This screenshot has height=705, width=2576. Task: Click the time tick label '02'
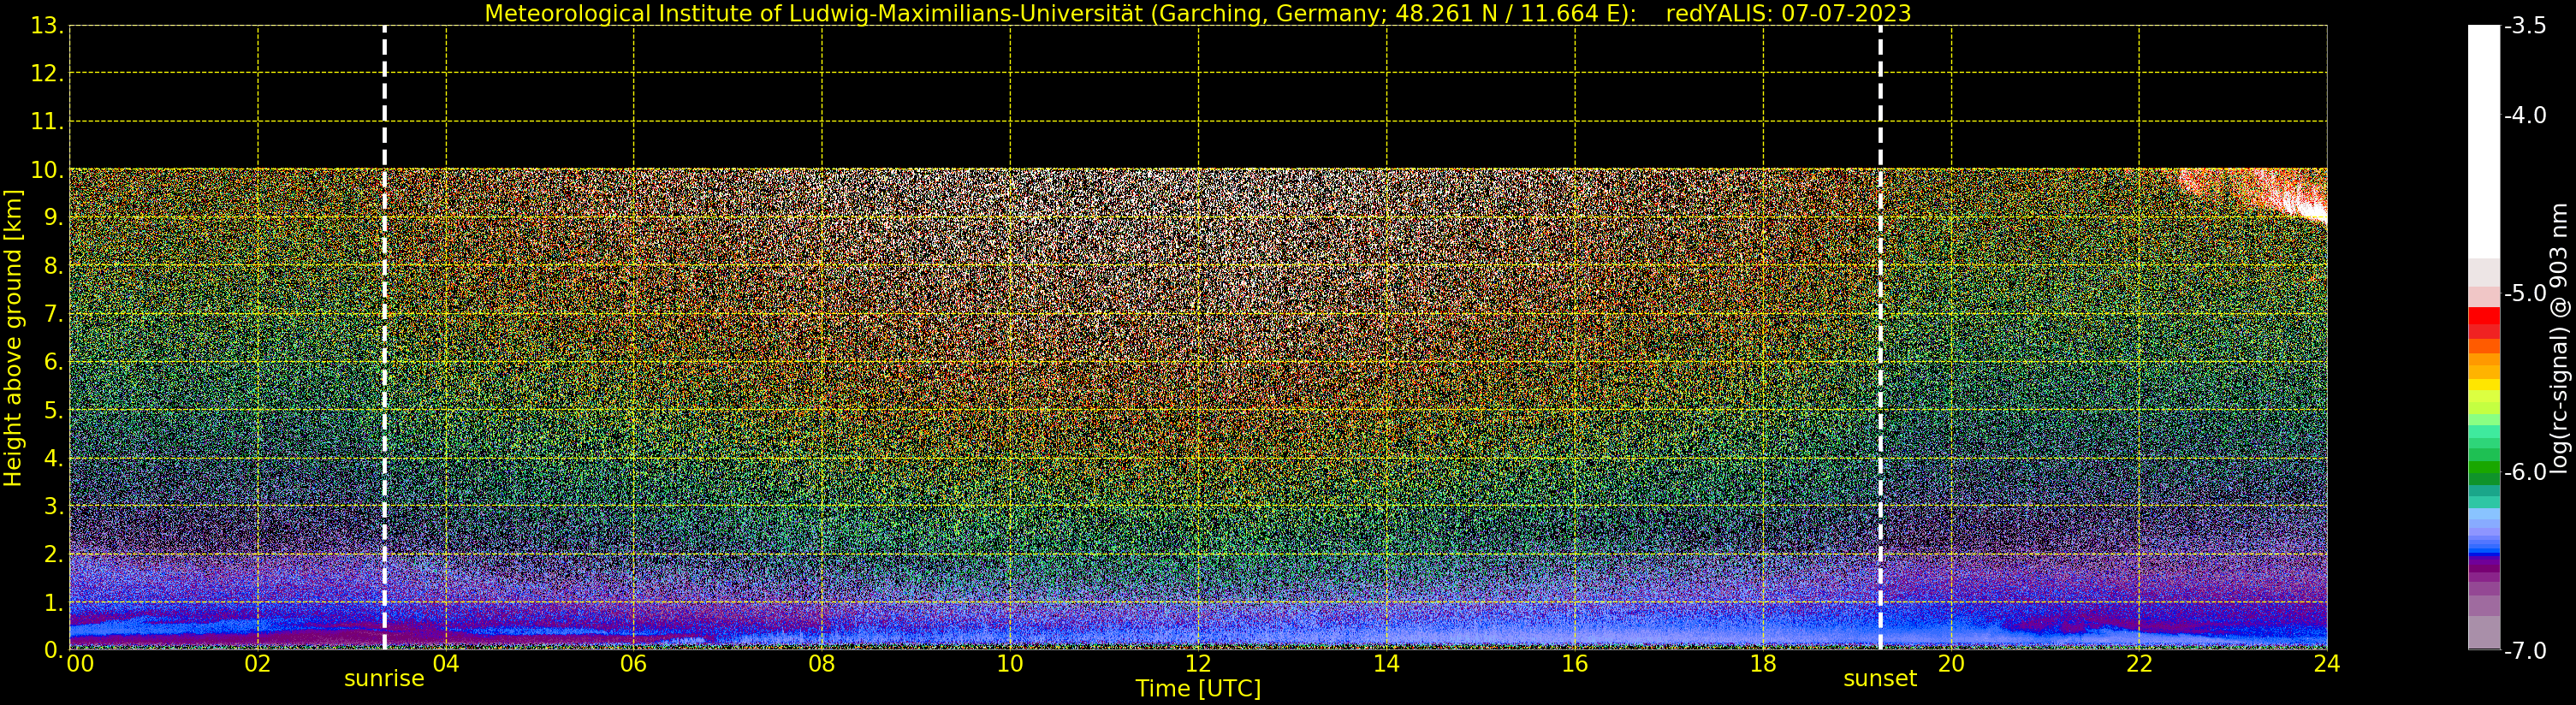point(257,663)
